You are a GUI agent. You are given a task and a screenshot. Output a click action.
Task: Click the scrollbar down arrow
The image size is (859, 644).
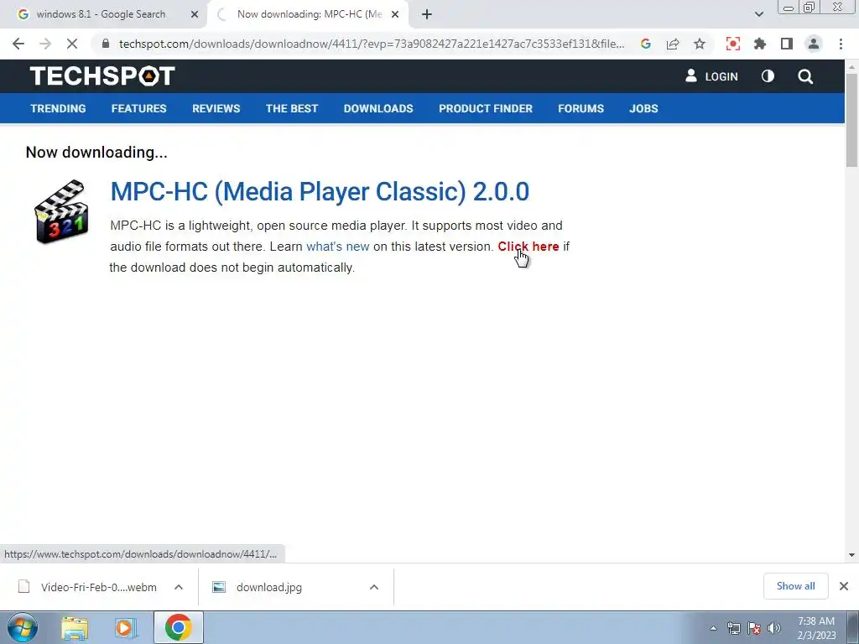(x=851, y=555)
